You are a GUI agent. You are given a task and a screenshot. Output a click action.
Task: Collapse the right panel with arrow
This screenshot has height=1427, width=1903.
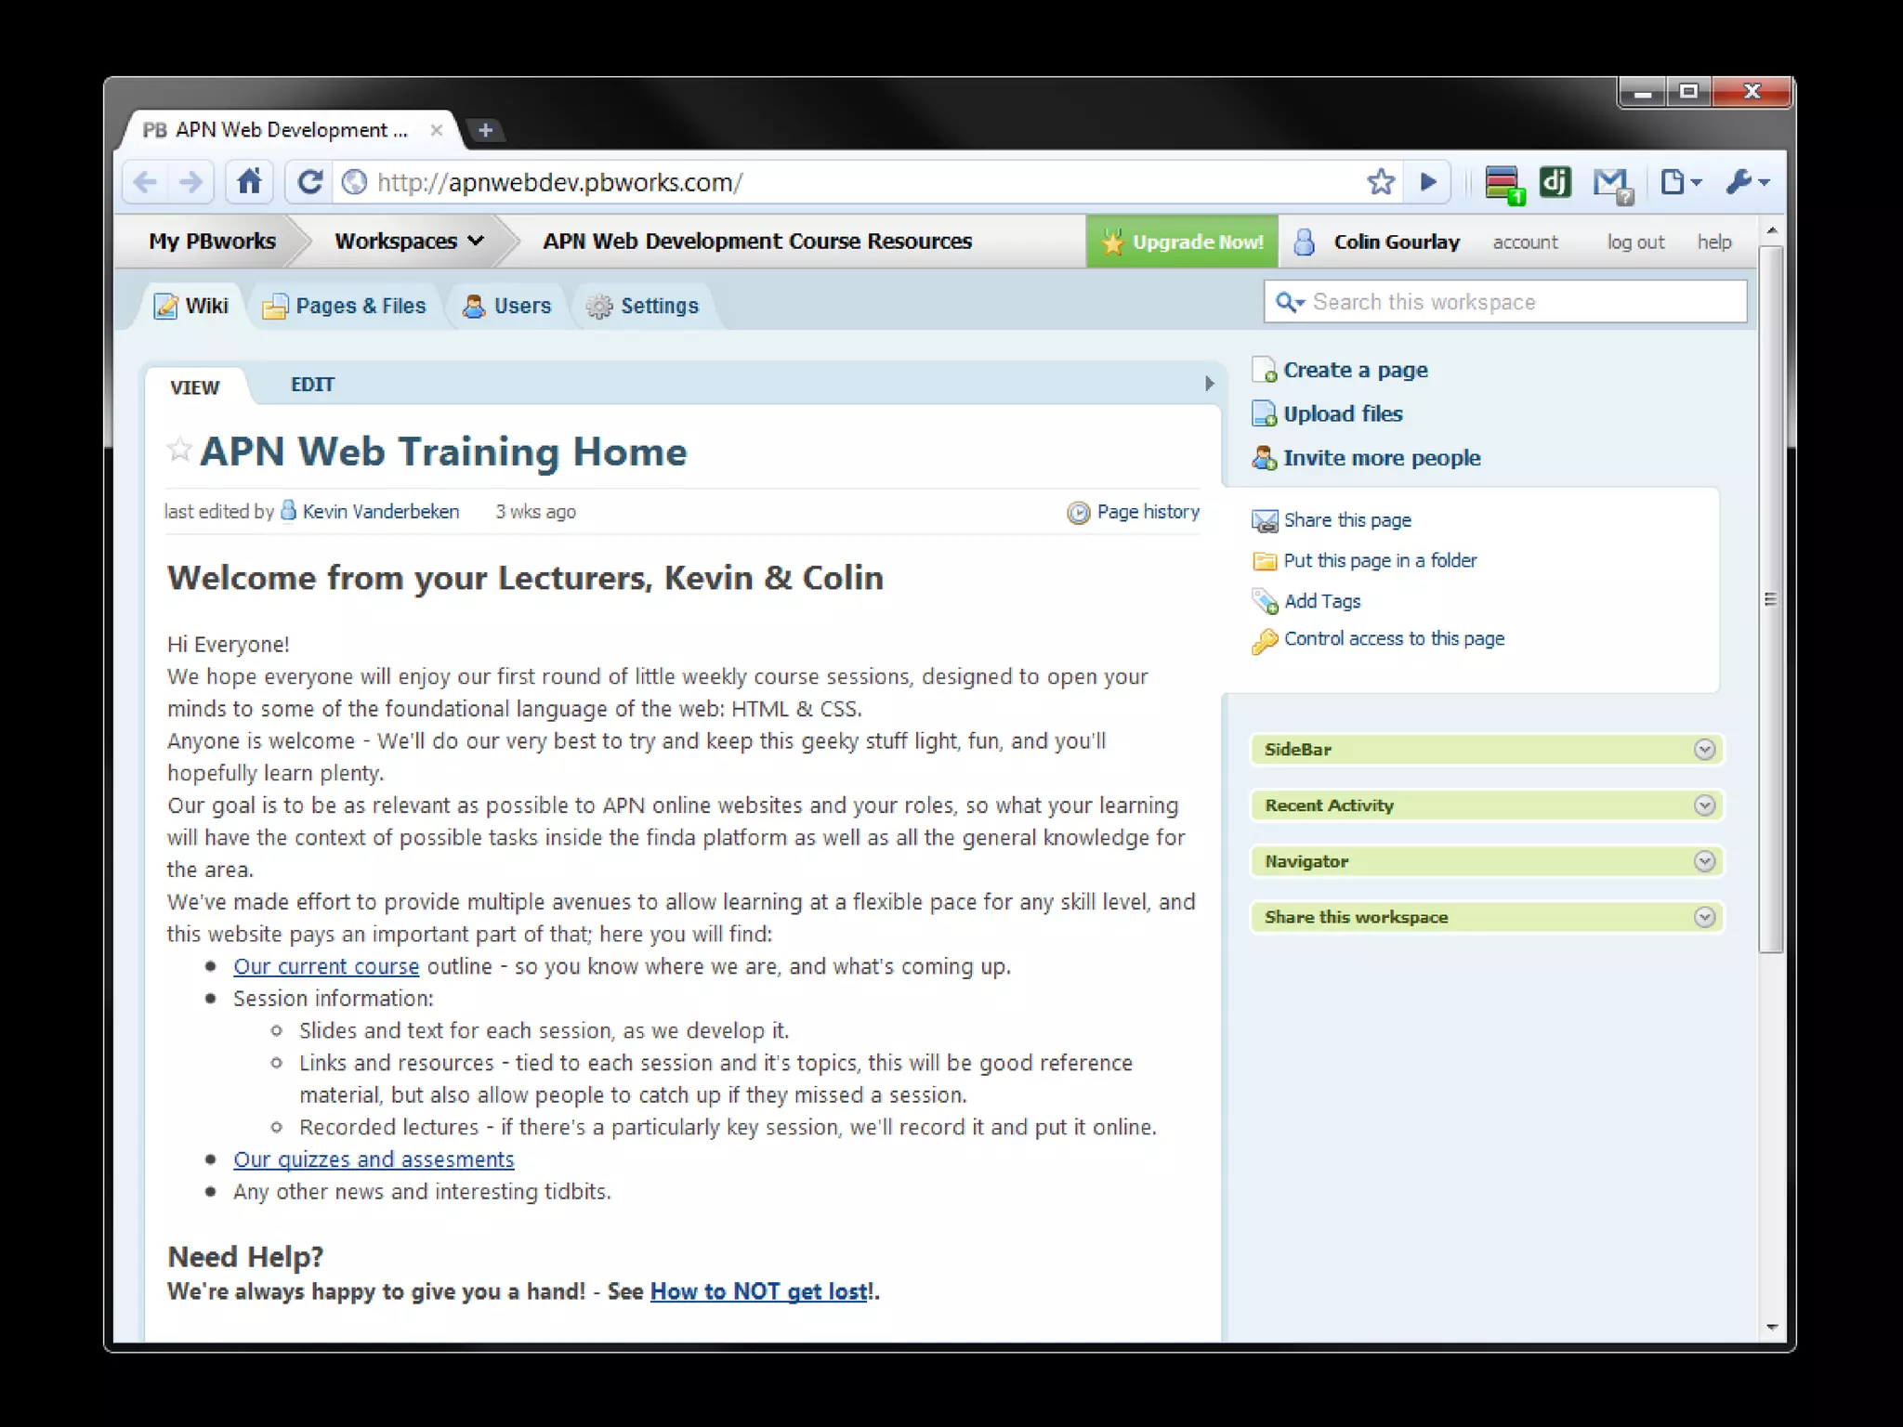point(1209,384)
